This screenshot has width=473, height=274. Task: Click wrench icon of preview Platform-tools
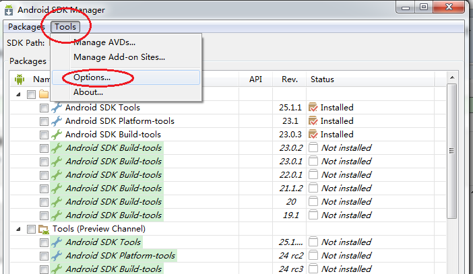point(57,256)
